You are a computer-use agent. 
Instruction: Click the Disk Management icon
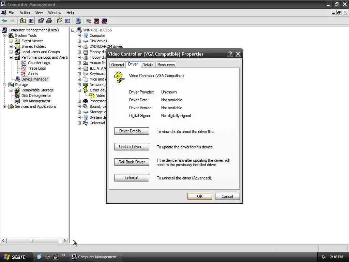coord(17,101)
